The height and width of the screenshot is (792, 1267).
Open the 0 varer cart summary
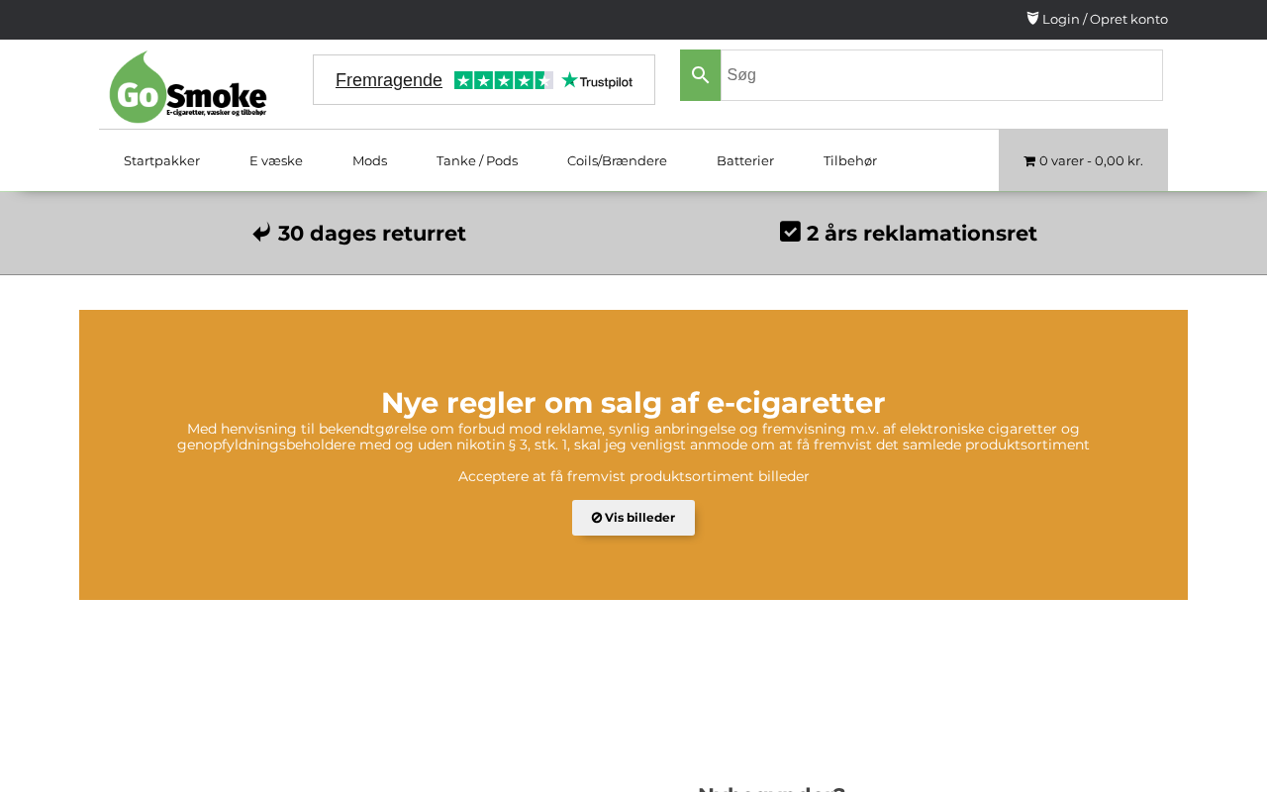(x=1083, y=160)
